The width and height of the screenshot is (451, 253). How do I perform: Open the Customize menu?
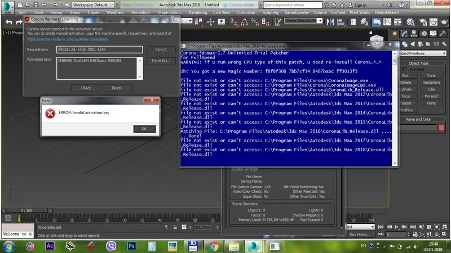pos(246,12)
